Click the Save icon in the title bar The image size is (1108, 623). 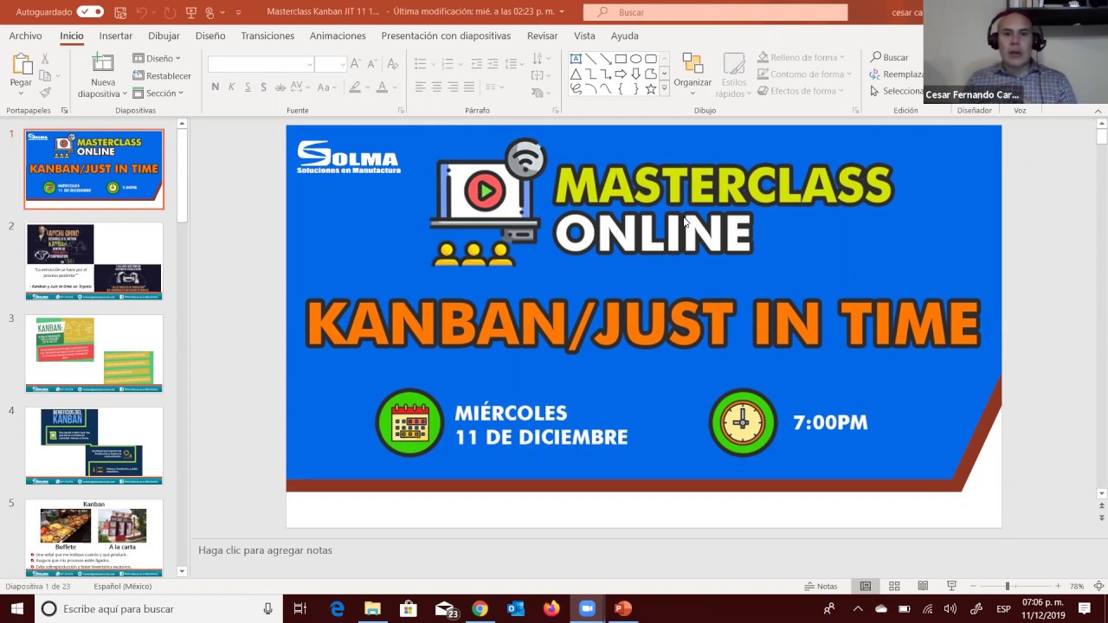tap(119, 12)
